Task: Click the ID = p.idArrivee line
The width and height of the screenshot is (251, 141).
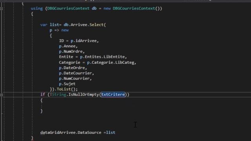Action: [79, 41]
